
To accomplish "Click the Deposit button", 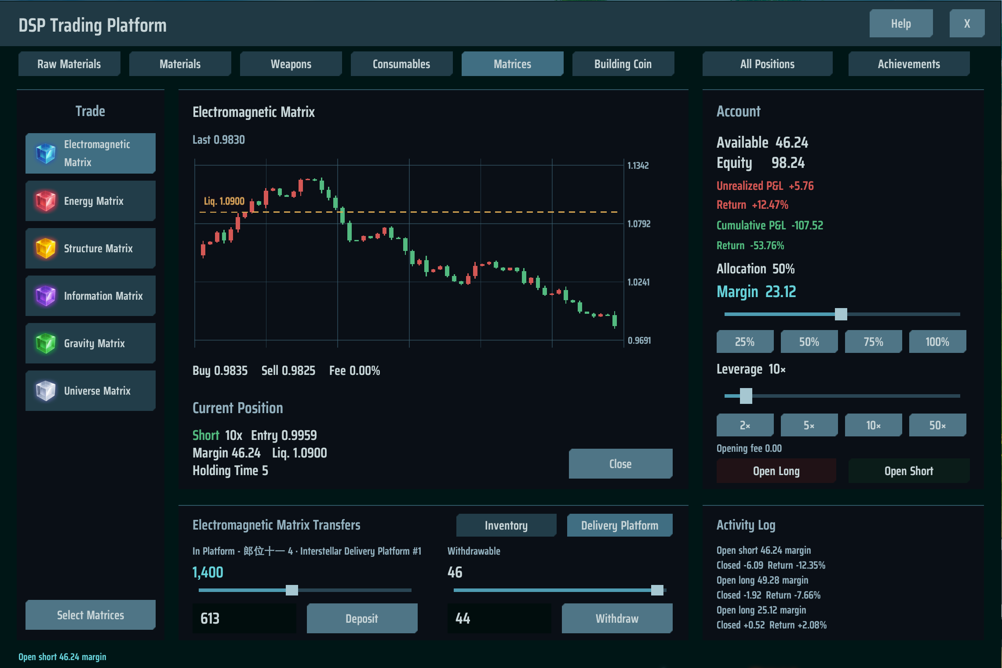I will pyautogui.click(x=362, y=618).
